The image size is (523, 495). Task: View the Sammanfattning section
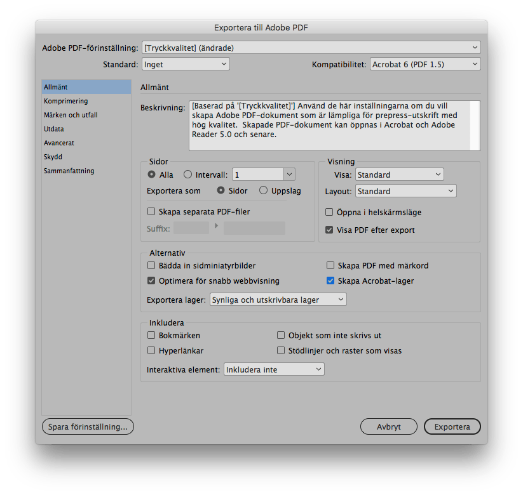pyautogui.click(x=86, y=171)
